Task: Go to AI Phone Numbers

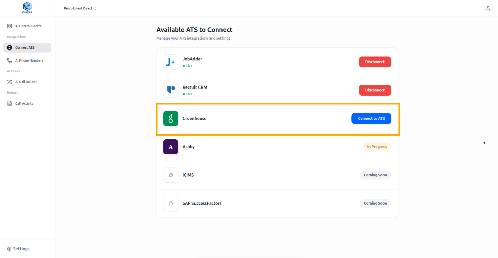Action: click(27, 60)
